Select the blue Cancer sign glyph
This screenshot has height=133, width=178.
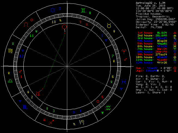pos(52,11)
